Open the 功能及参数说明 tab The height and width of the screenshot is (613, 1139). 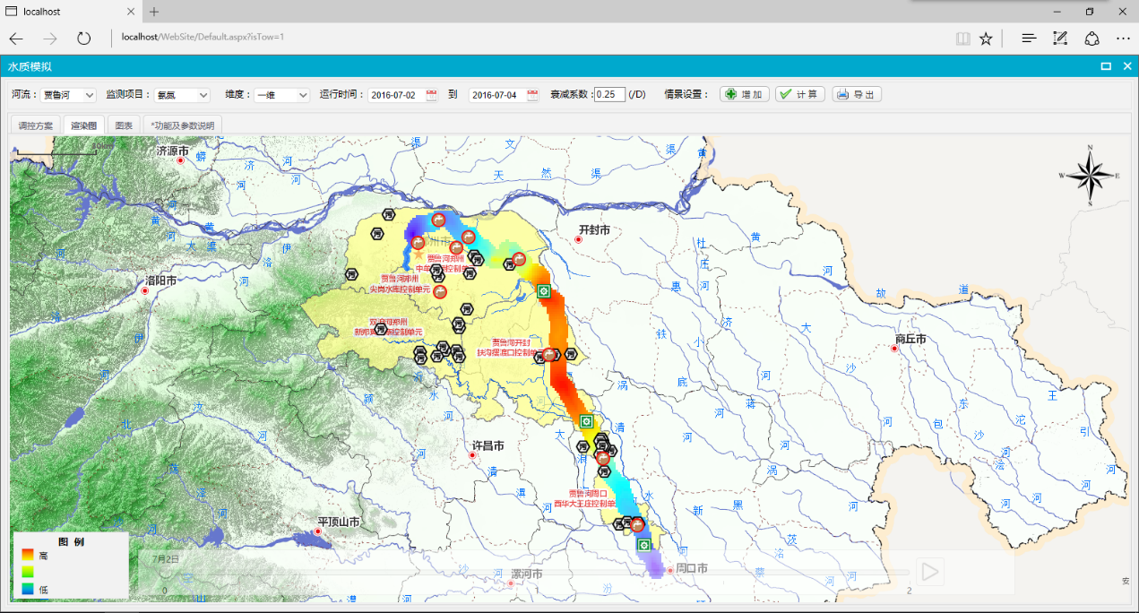[x=183, y=125]
